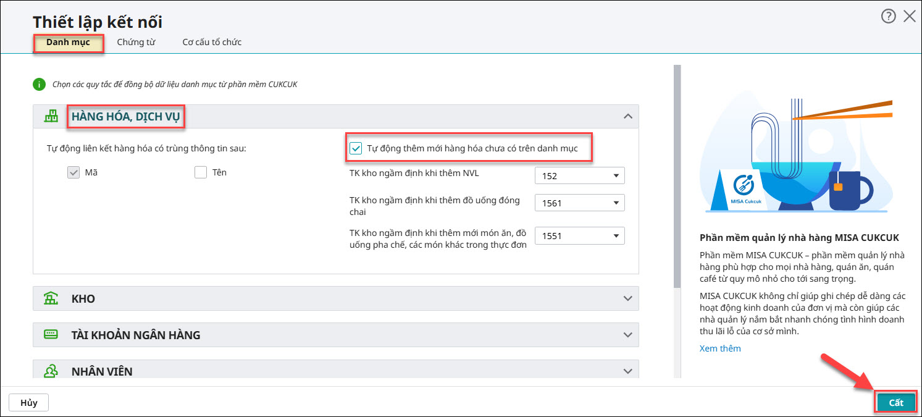This screenshot has width=922, height=417.
Task: Click the Nhân viên employee icon
Action: coord(51,371)
